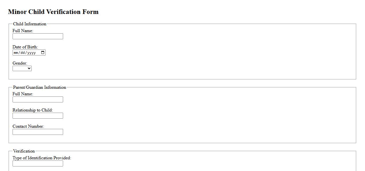The image size is (365, 171).
Task: Click the Child Information section legend
Action: pos(30,24)
